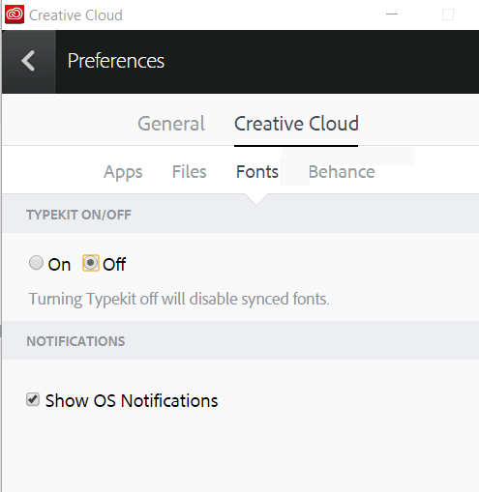This screenshot has width=479, height=492.
Task: Click the 'Preferences' header title
Action: click(x=116, y=61)
